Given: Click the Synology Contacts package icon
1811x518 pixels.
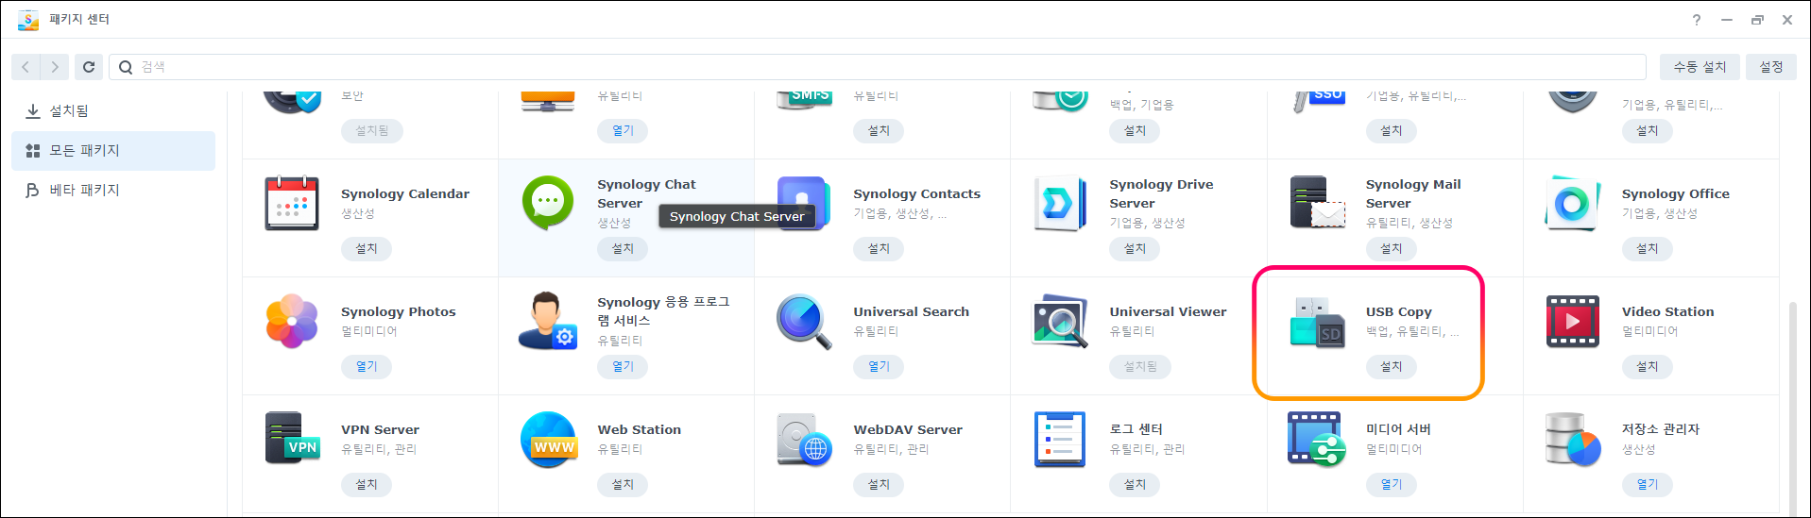Looking at the screenshot, I should (804, 203).
